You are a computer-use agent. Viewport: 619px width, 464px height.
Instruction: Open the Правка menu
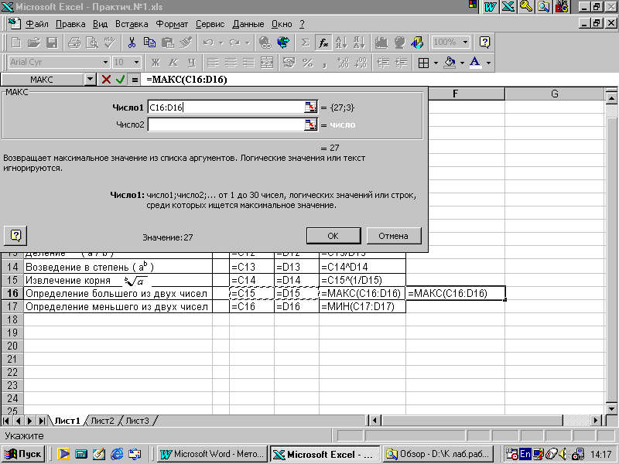coord(70,24)
